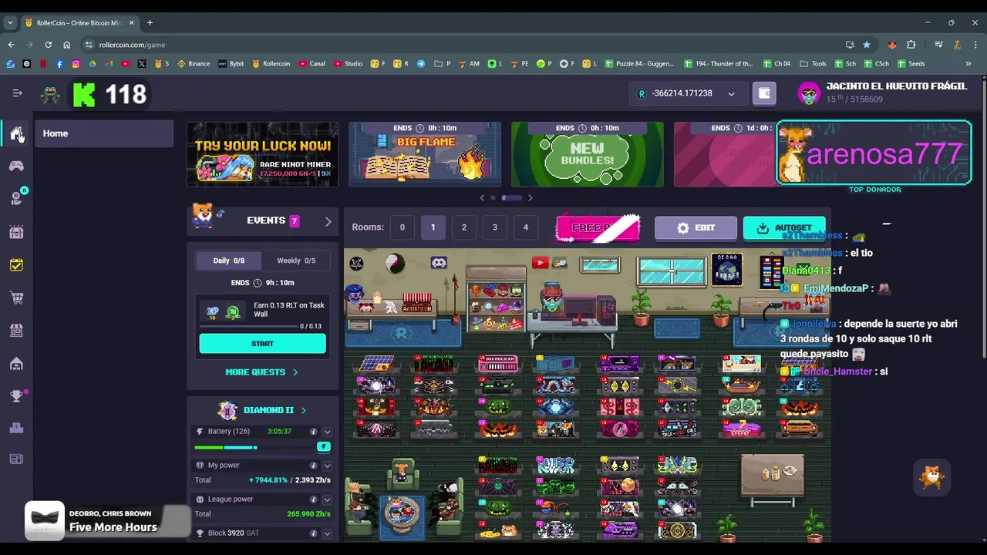Viewport: 987px width, 555px height.
Task: Open Events panel arrow
Action: coord(328,221)
